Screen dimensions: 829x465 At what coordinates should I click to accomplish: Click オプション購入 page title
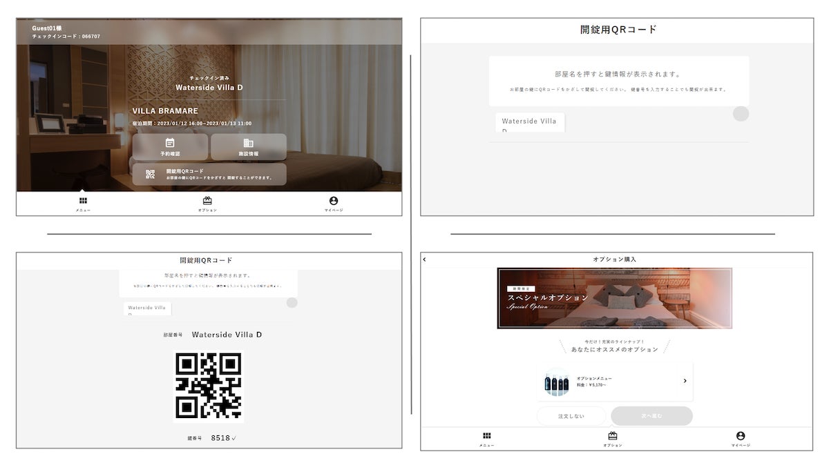pos(615,259)
